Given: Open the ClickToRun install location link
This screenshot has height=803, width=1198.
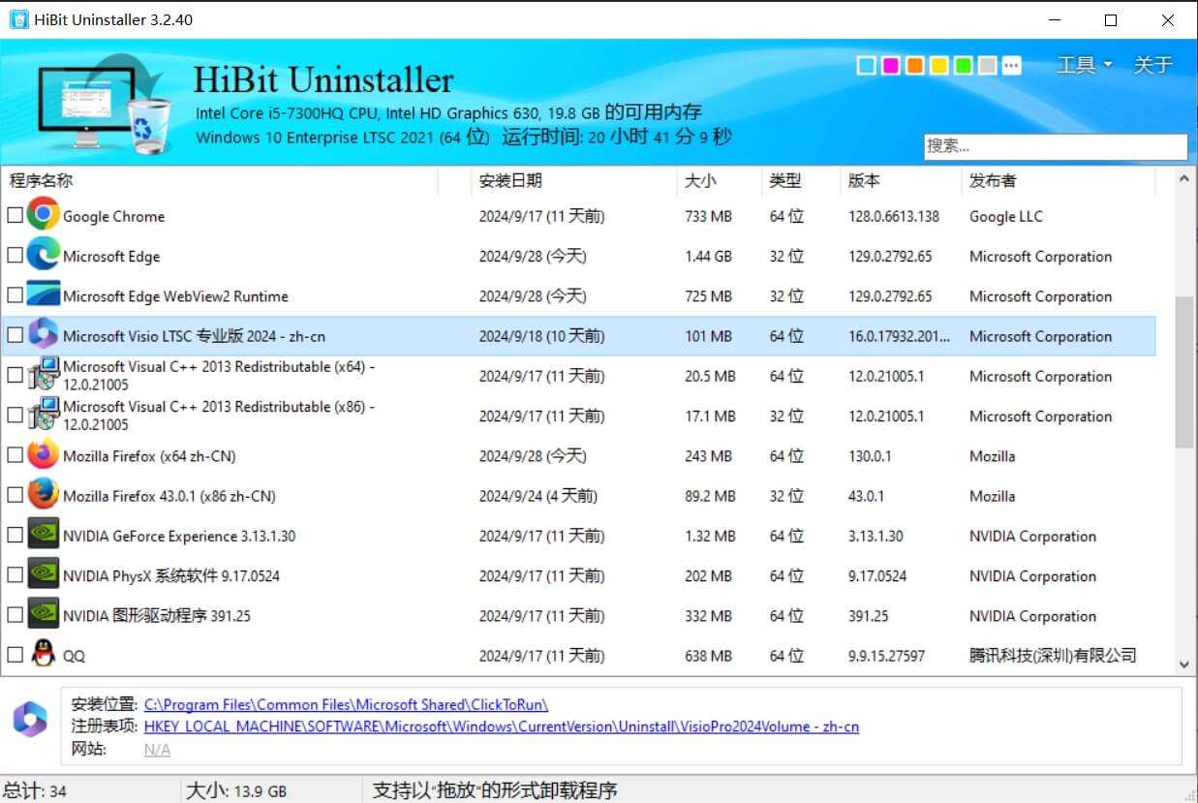Looking at the screenshot, I should coord(346,704).
